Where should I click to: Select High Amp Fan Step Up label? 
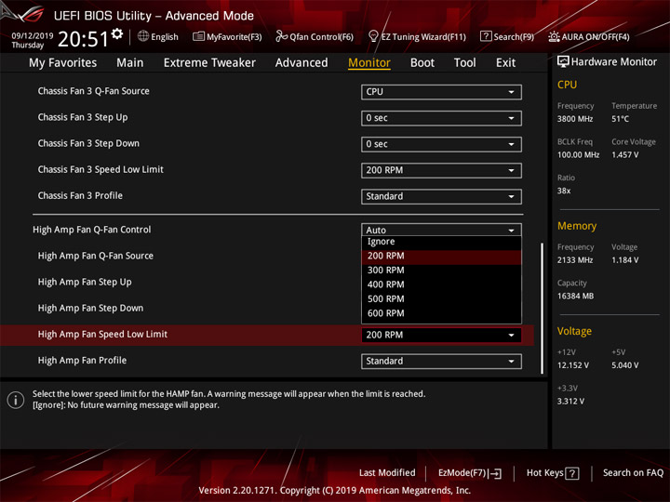(85, 283)
